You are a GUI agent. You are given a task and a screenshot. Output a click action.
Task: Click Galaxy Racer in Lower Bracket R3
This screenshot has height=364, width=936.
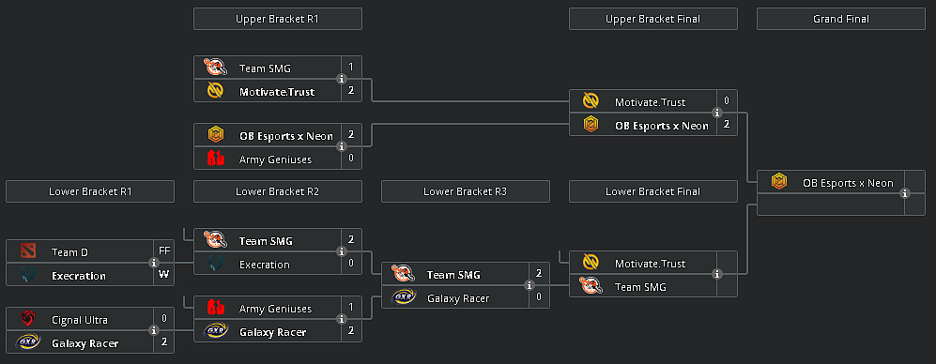[458, 297]
